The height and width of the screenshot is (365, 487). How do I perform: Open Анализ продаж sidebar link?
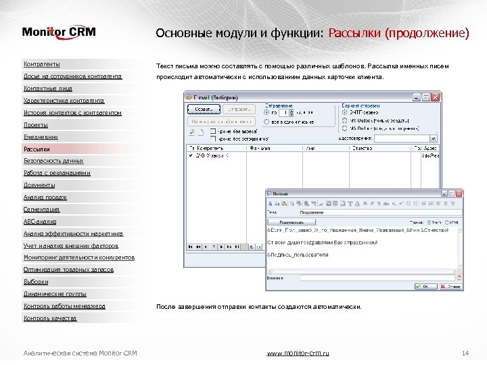[x=45, y=197]
